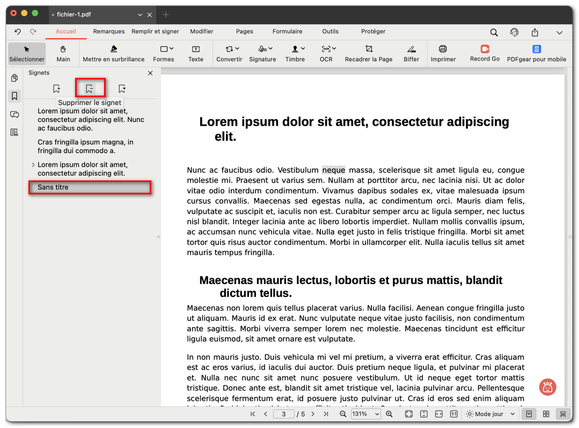
Task: Open the Remarques panel in the sidebar
Action: (14, 114)
